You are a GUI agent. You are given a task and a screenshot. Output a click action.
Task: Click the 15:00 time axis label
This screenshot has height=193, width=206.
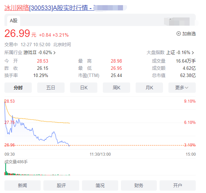[191, 154]
